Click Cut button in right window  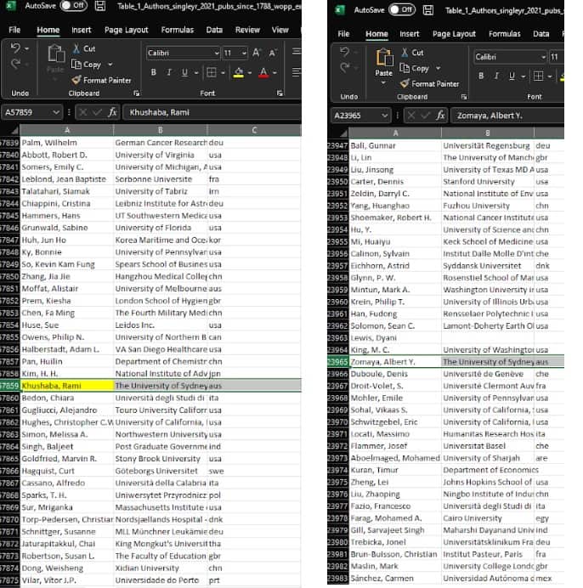pyautogui.click(x=414, y=54)
